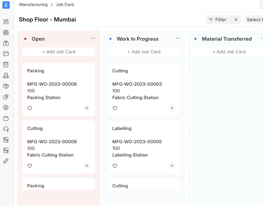263x207 pixels.
Task: Open the bottom Cutting card in Work In Progress
Action: click(144, 184)
